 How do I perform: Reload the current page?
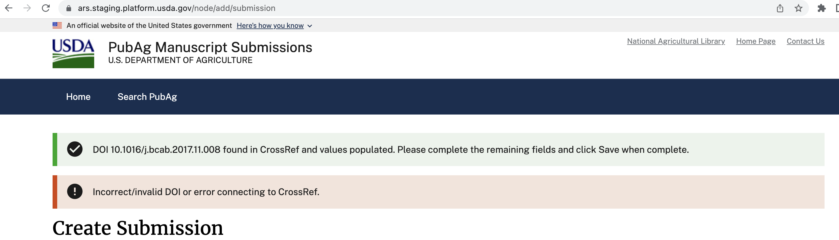click(x=46, y=8)
